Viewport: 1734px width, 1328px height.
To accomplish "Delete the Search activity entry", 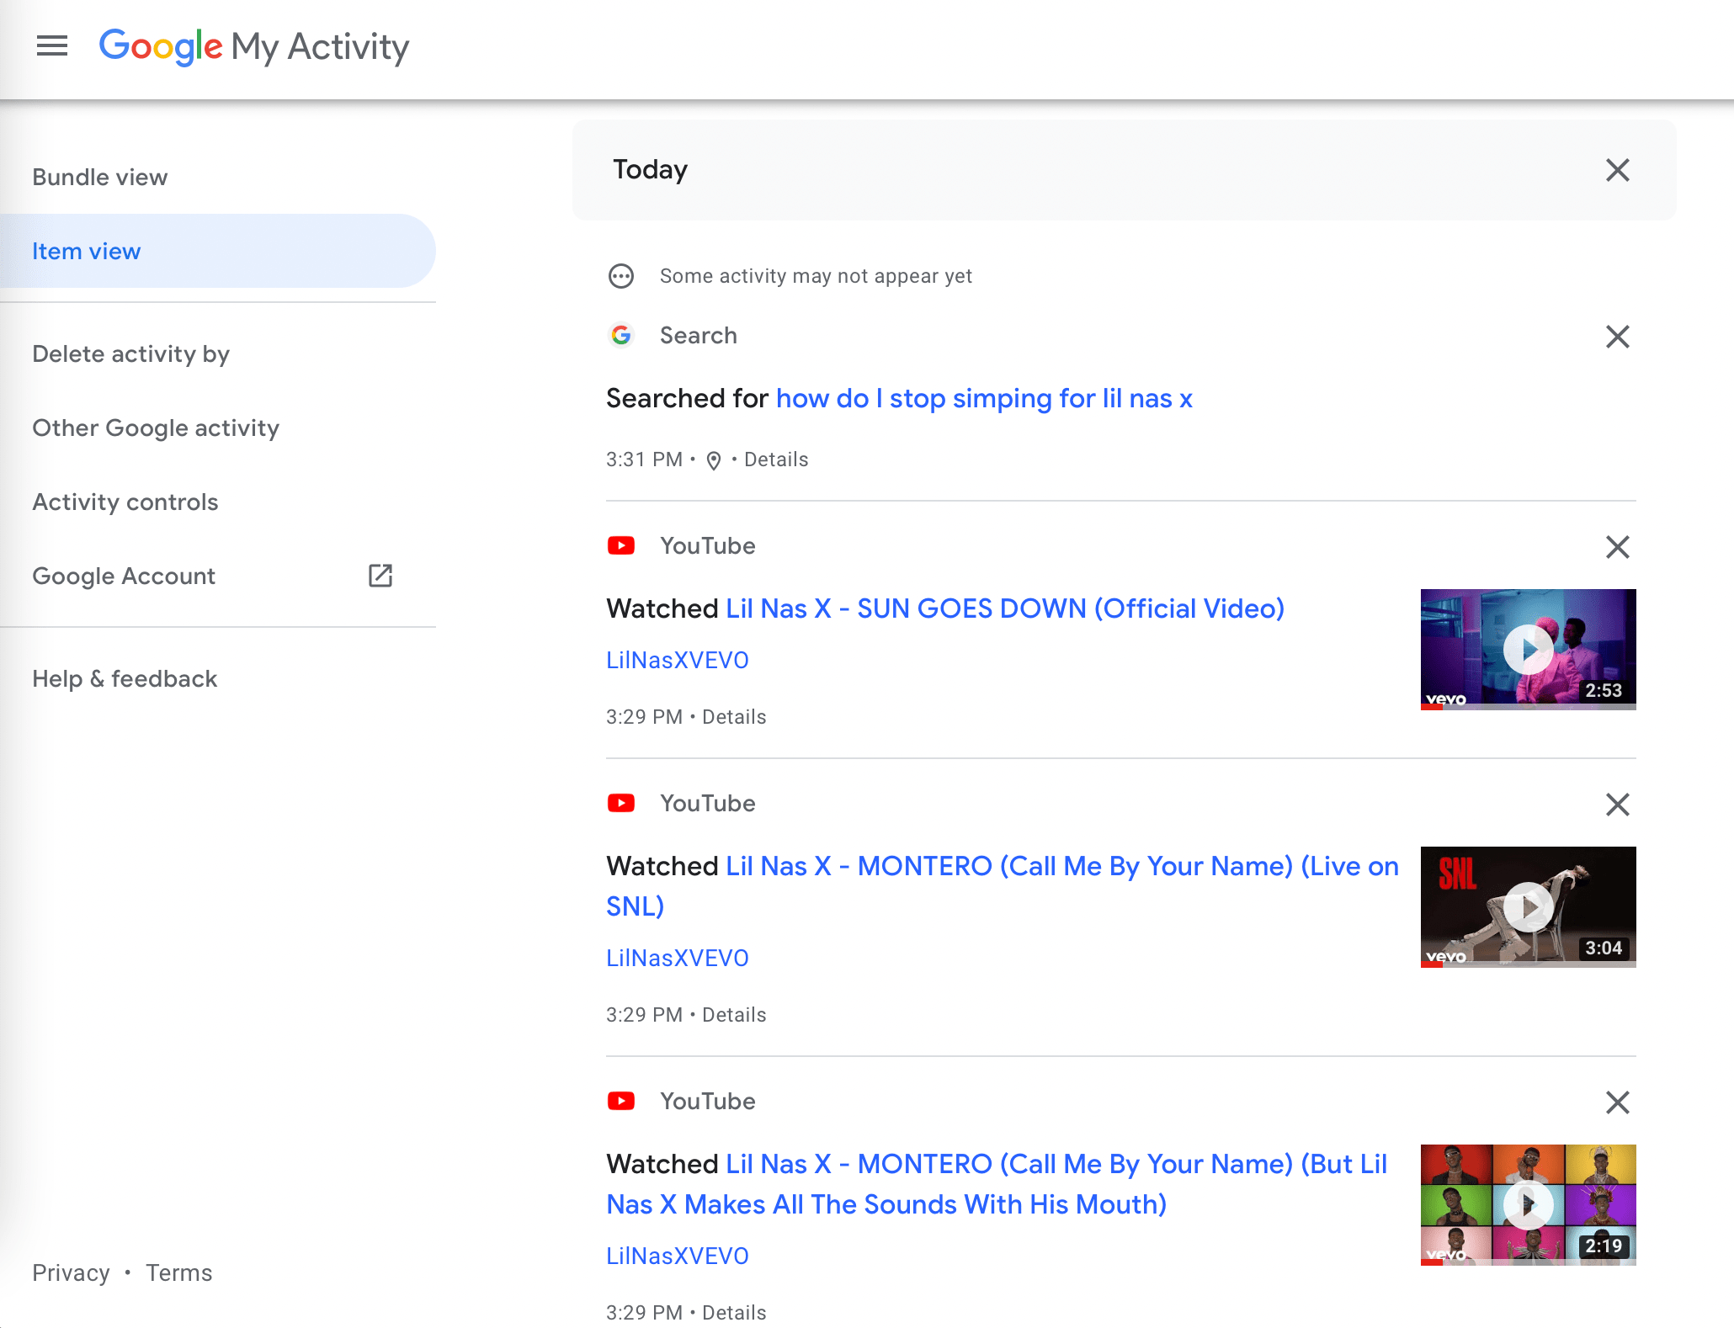I will coord(1617,337).
